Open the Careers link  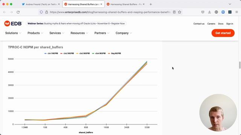click(211, 24)
